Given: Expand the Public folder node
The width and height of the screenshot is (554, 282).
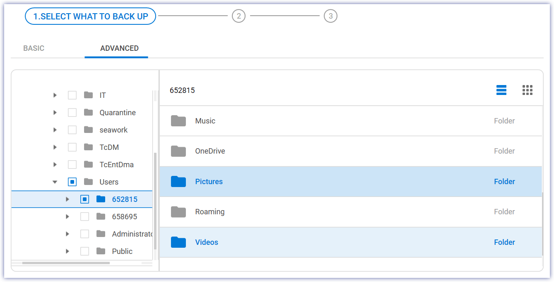Looking at the screenshot, I should 67,251.
